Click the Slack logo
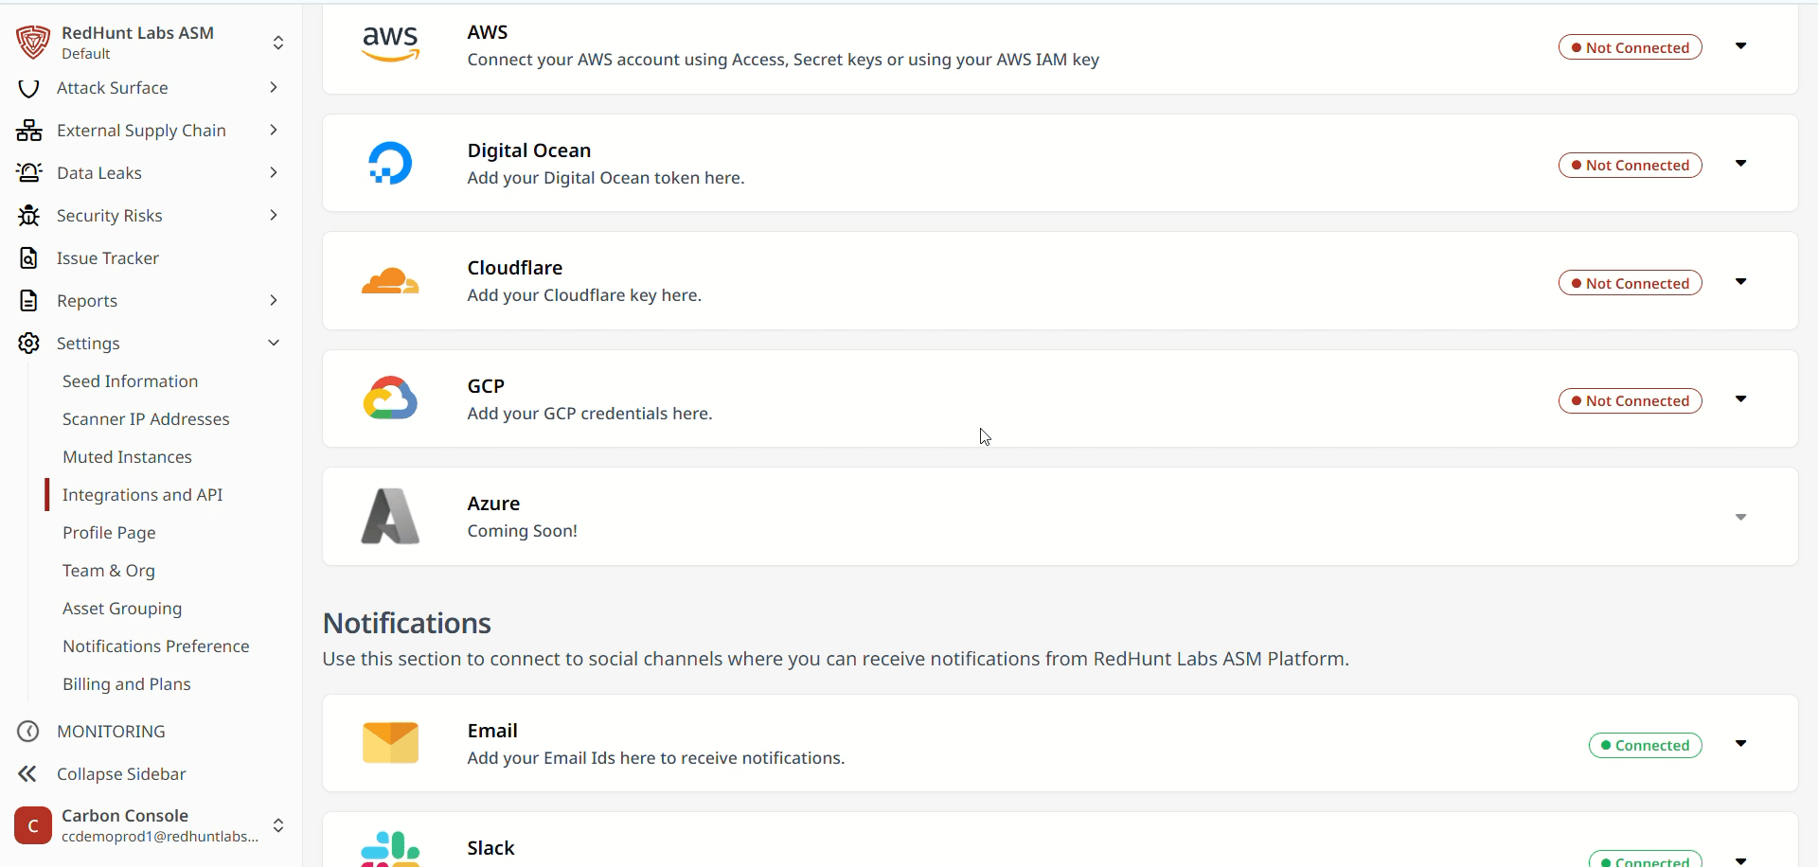1818x867 pixels. click(x=390, y=849)
